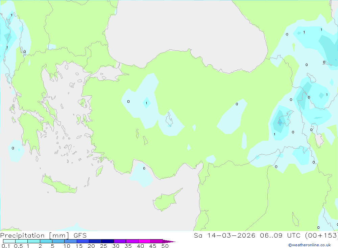Viewport: 338px width, 248px height.
Task: Click the legend label "45"
Action: (153, 246)
